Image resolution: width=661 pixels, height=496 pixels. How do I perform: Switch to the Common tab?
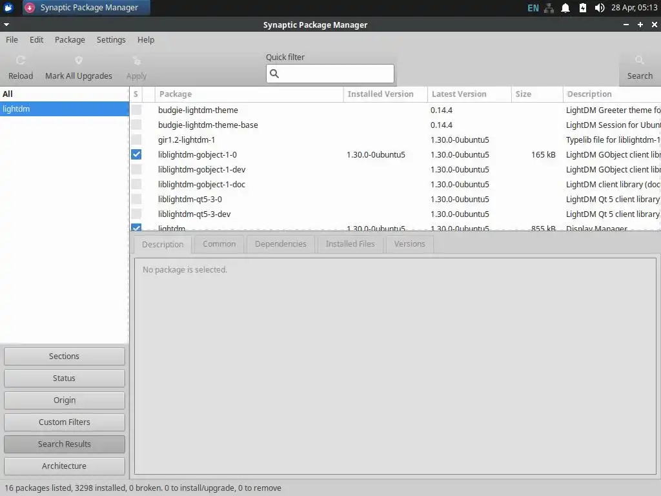(219, 243)
